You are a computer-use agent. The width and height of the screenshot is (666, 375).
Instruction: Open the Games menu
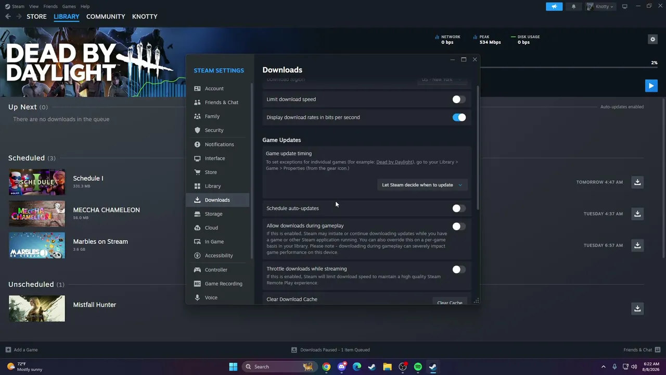(69, 6)
